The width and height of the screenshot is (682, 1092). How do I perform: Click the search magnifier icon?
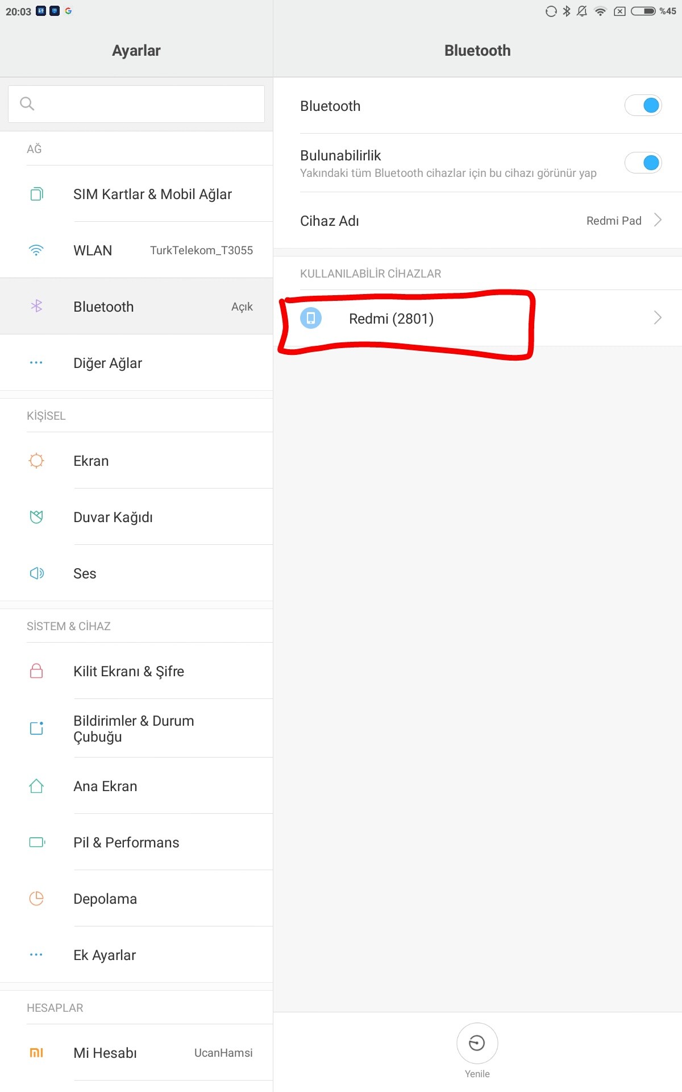click(x=27, y=104)
